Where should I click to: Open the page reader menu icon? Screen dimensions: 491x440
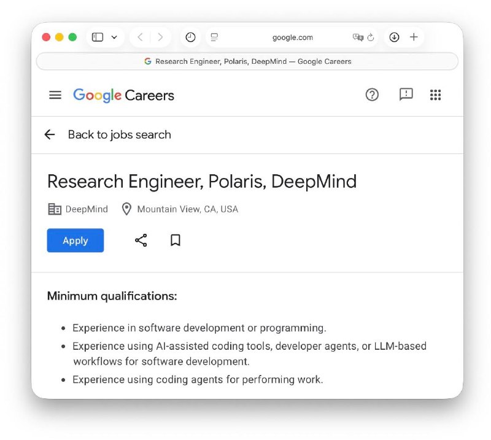pyautogui.click(x=214, y=37)
